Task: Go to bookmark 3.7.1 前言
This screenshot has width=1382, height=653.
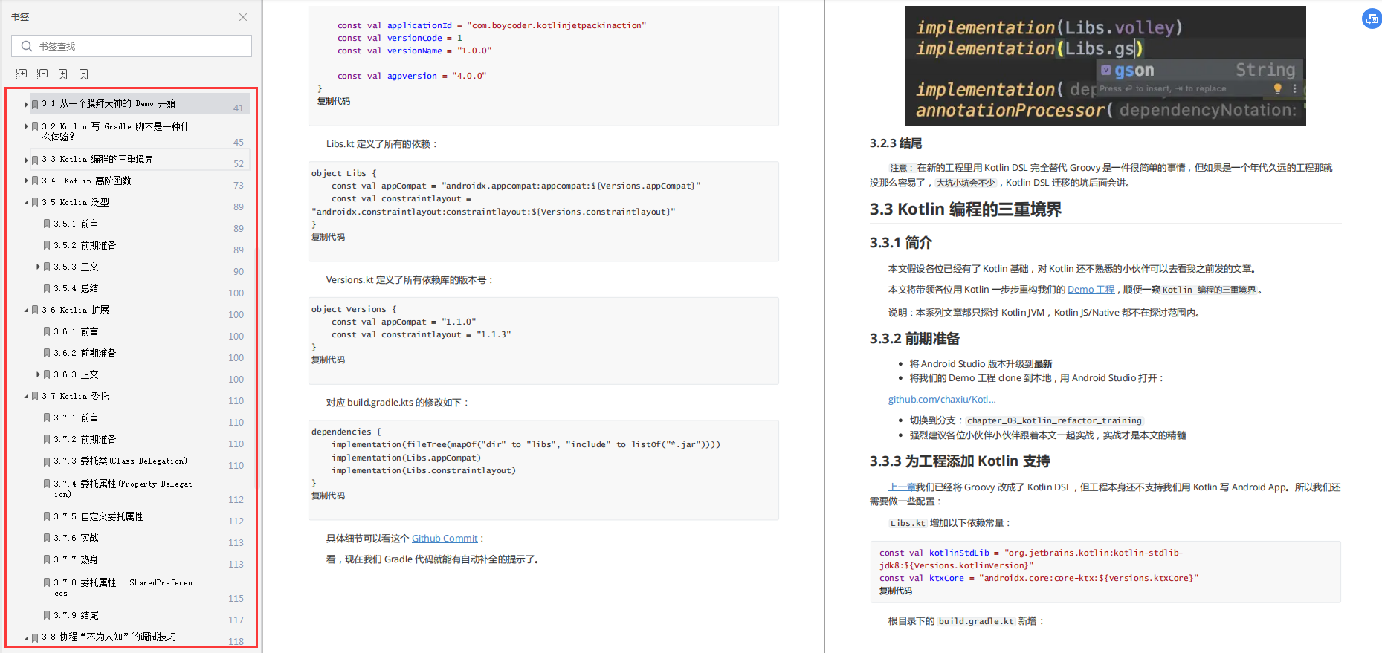Action: (x=76, y=418)
